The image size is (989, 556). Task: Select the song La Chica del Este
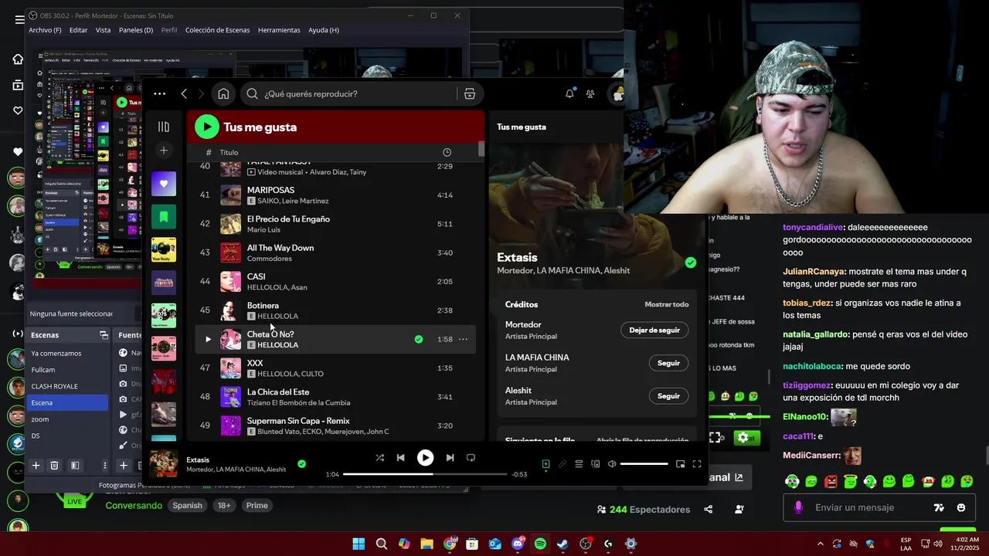pos(278,392)
